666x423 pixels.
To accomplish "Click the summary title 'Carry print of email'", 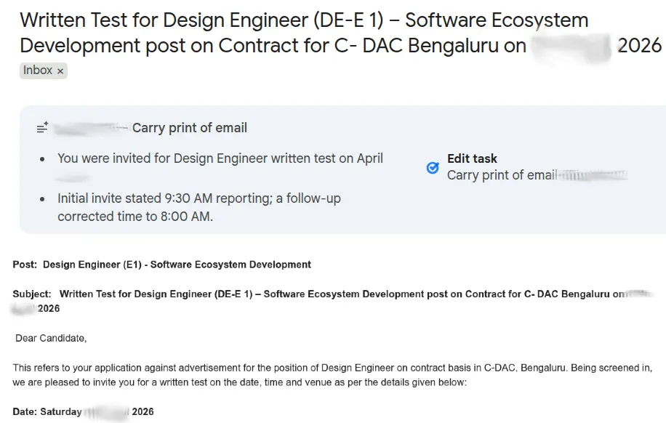I will click(x=190, y=128).
